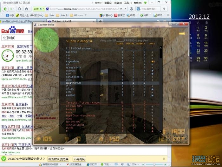Toggle voice icon for player KTV
This screenshot has height=167, width=222.
(152, 74)
